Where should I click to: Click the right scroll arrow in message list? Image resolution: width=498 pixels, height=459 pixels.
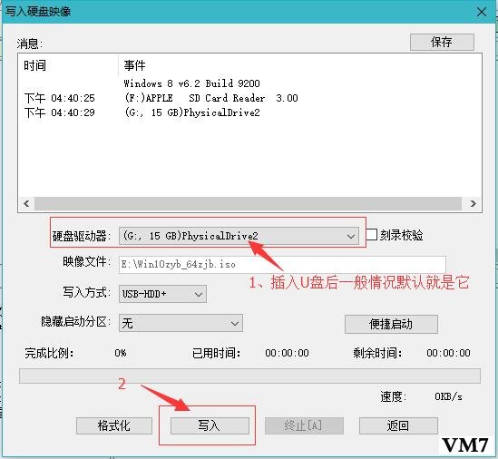pyautogui.click(x=473, y=203)
